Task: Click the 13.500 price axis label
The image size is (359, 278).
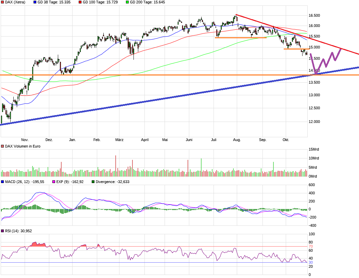Action: tap(315, 82)
